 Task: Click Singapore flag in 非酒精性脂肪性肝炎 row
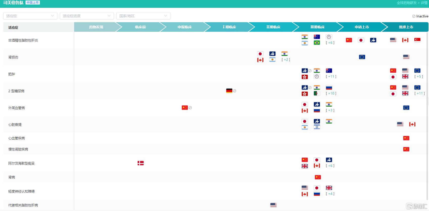pyautogui.click(x=417, y=40)
